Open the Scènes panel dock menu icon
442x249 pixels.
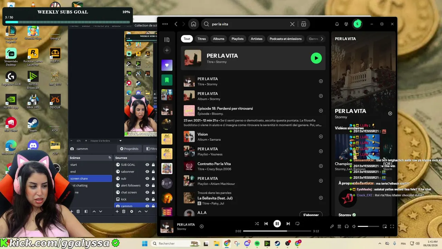pos(110,158)
